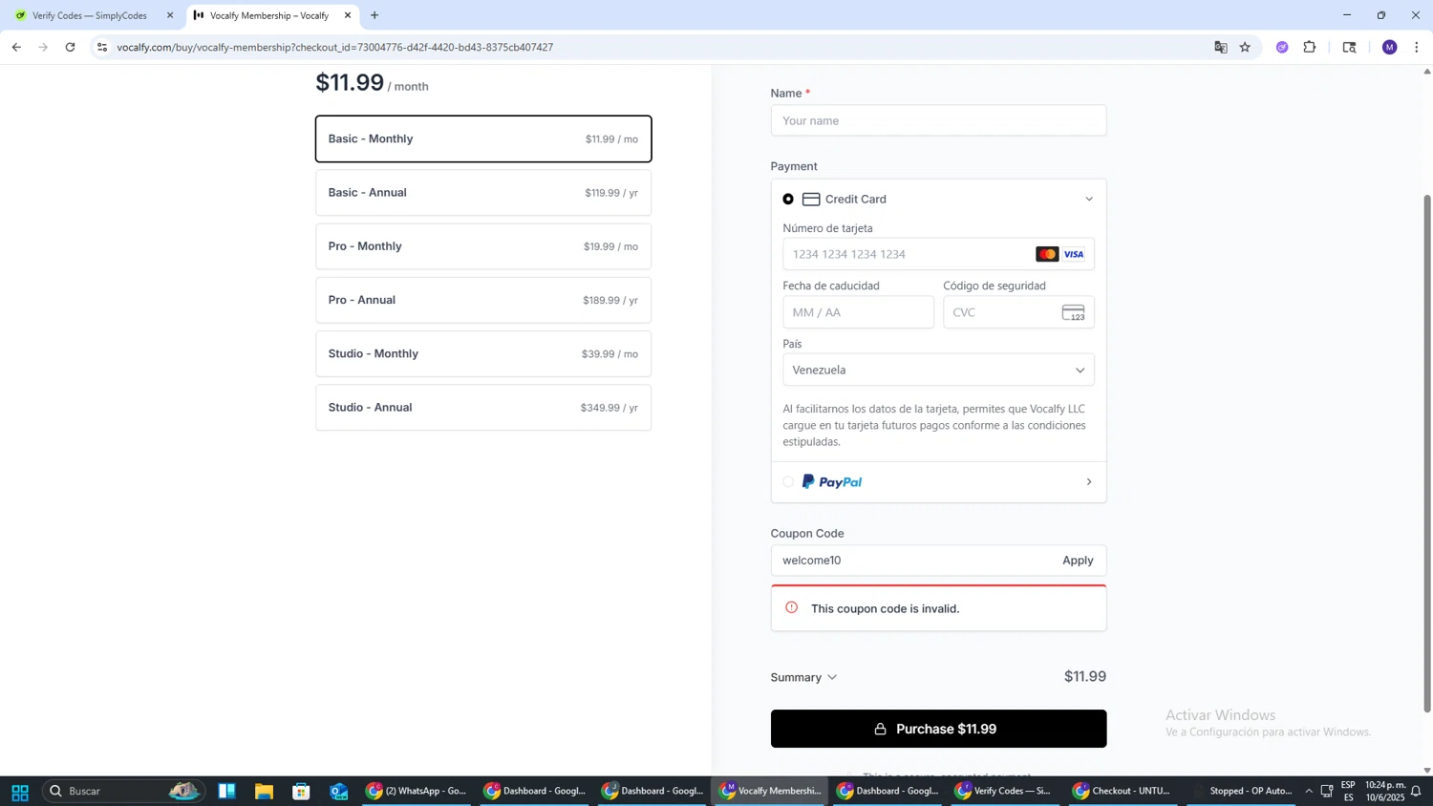Choose the Basic - Annual plan
The image size is (1433, 806).
pos(483,192)
